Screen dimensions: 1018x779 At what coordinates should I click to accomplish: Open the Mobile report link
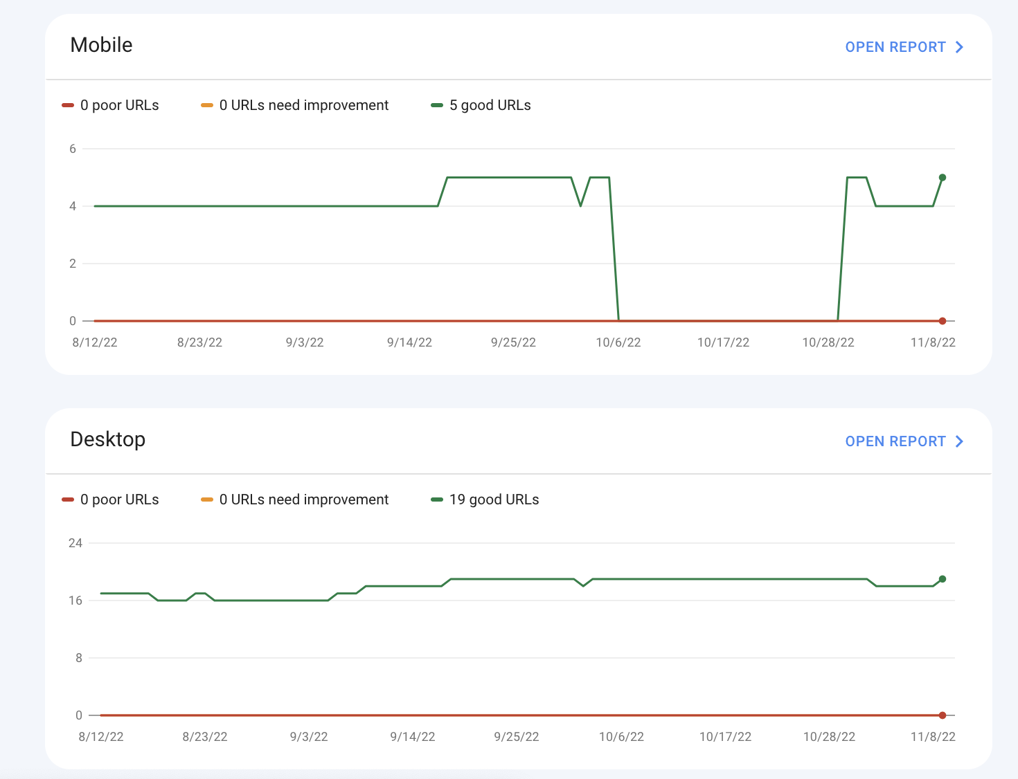click(x=895, y=47)
